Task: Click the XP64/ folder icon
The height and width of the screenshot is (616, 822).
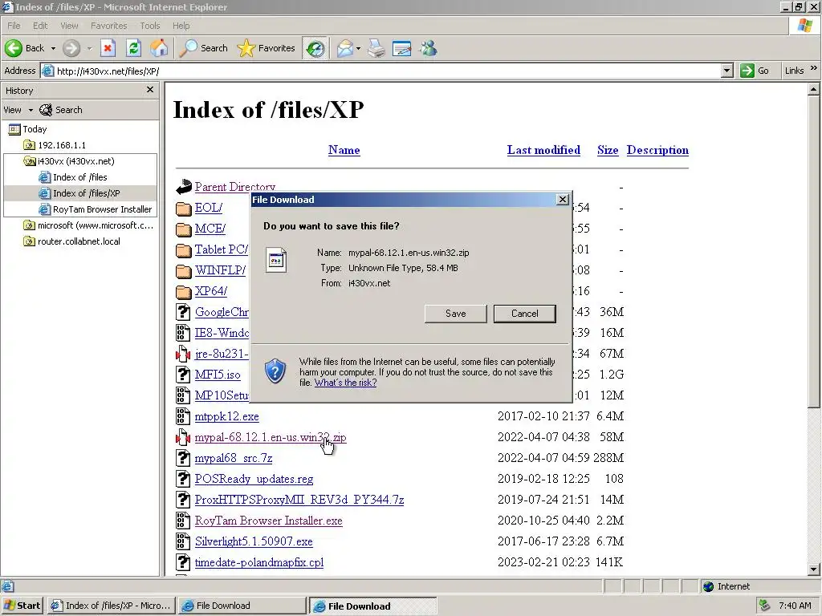Action: click(184, 292)
